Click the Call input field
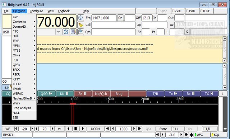Viewport: 230px width, 139px height. click(x=114, y=25)
